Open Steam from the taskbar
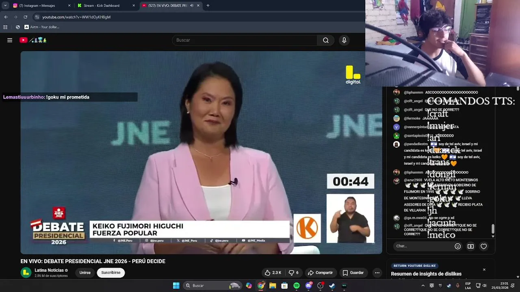520x292 pixels. point(332,286)
